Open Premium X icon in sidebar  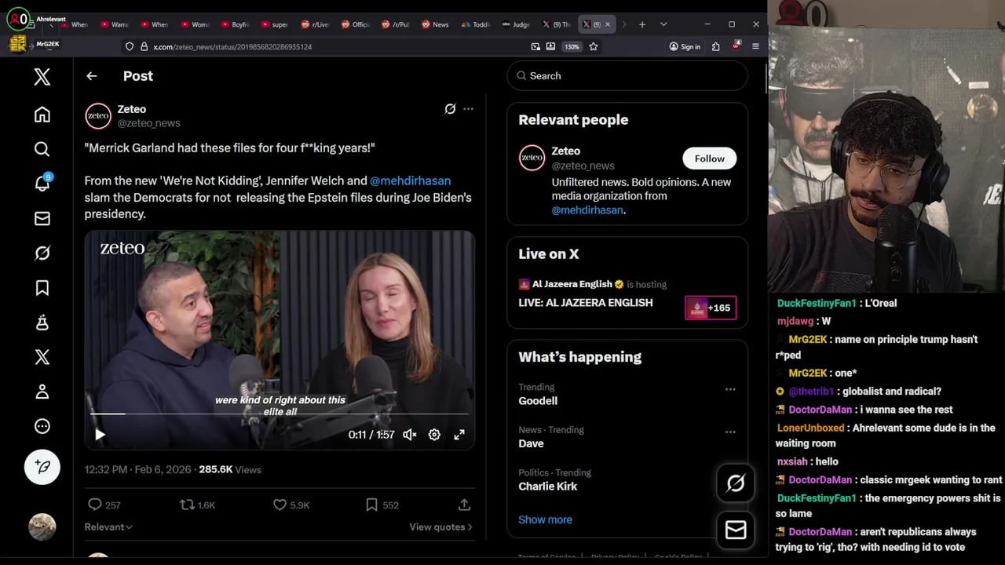click(x=42, y=357)
